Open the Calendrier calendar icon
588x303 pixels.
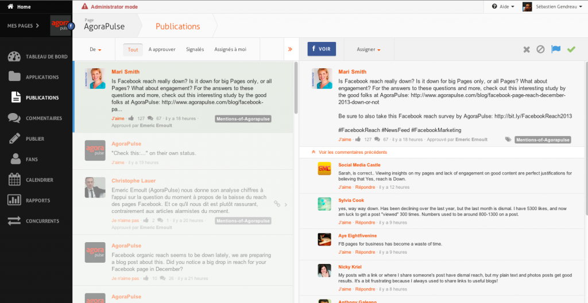[x=14, y=180]
